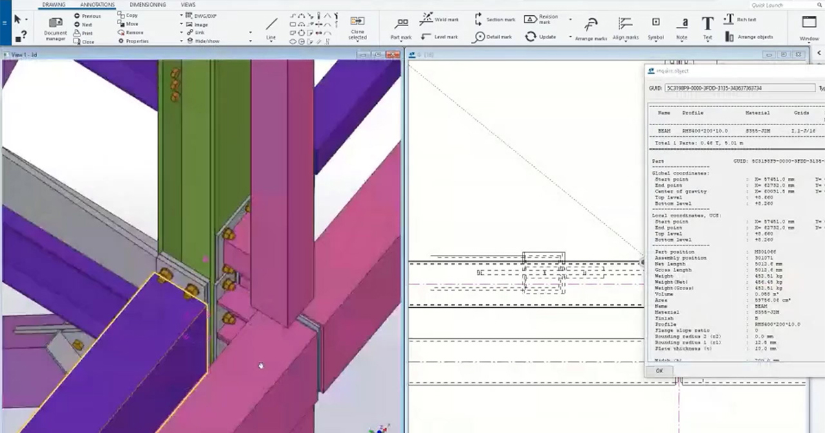Select the Line drawing tool
This screenshot has height=433, width=825.
(x=272, y=27)
